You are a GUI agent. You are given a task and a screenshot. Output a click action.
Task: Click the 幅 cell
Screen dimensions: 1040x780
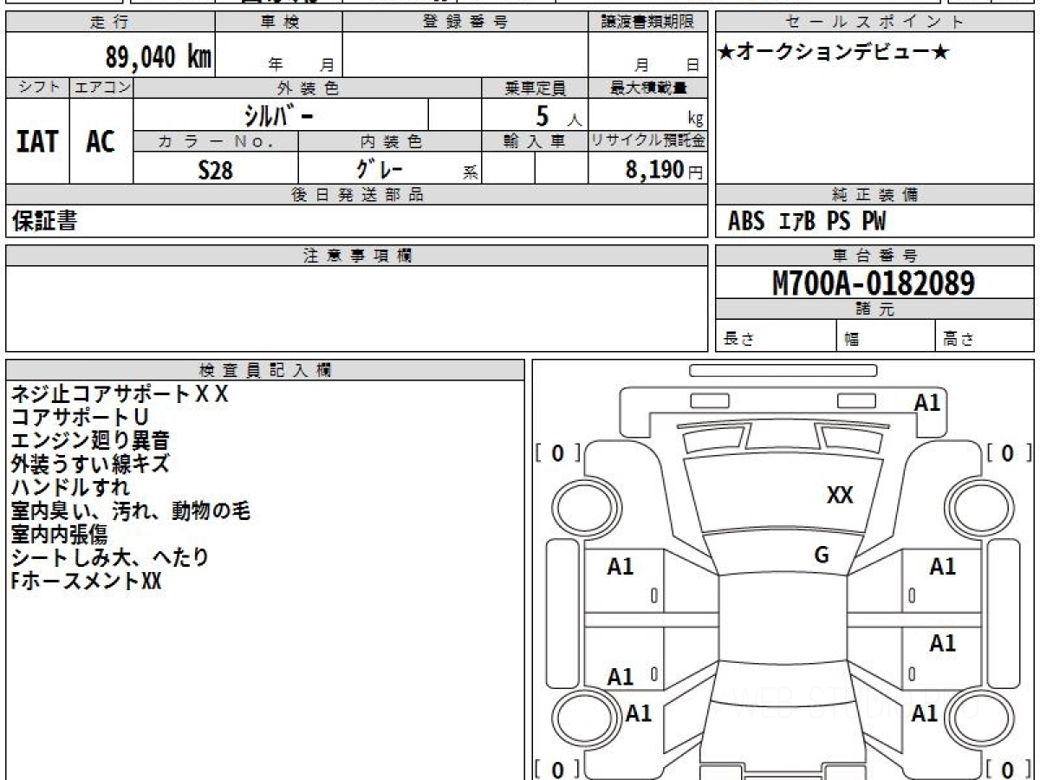[x=886, y=336]
